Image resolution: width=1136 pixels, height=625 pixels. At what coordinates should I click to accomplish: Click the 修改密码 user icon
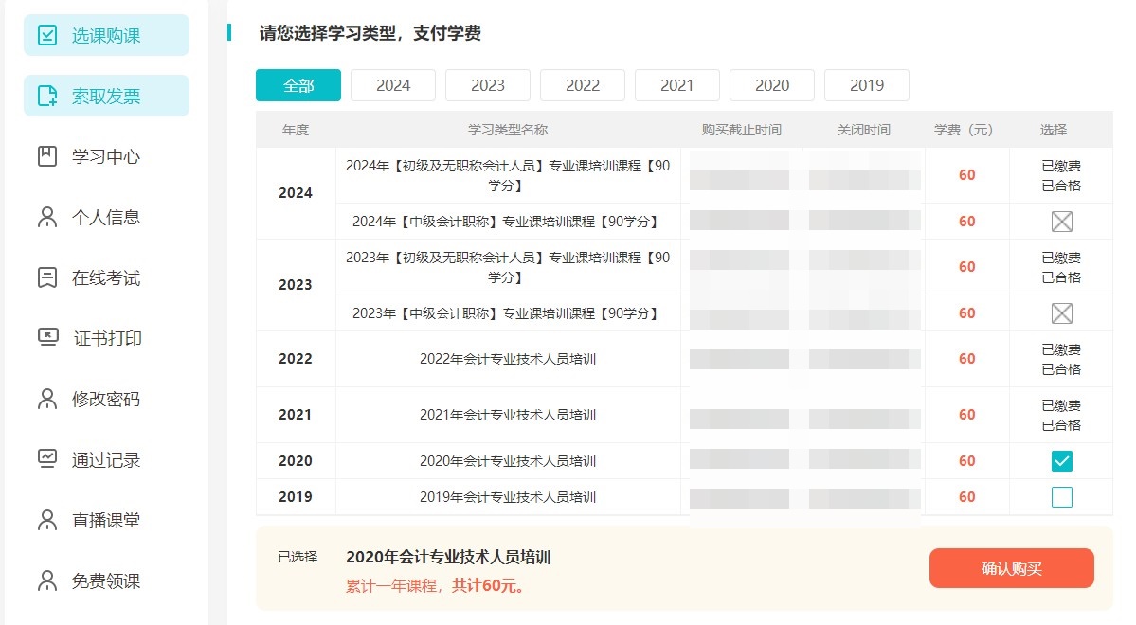tap(46, 399)
